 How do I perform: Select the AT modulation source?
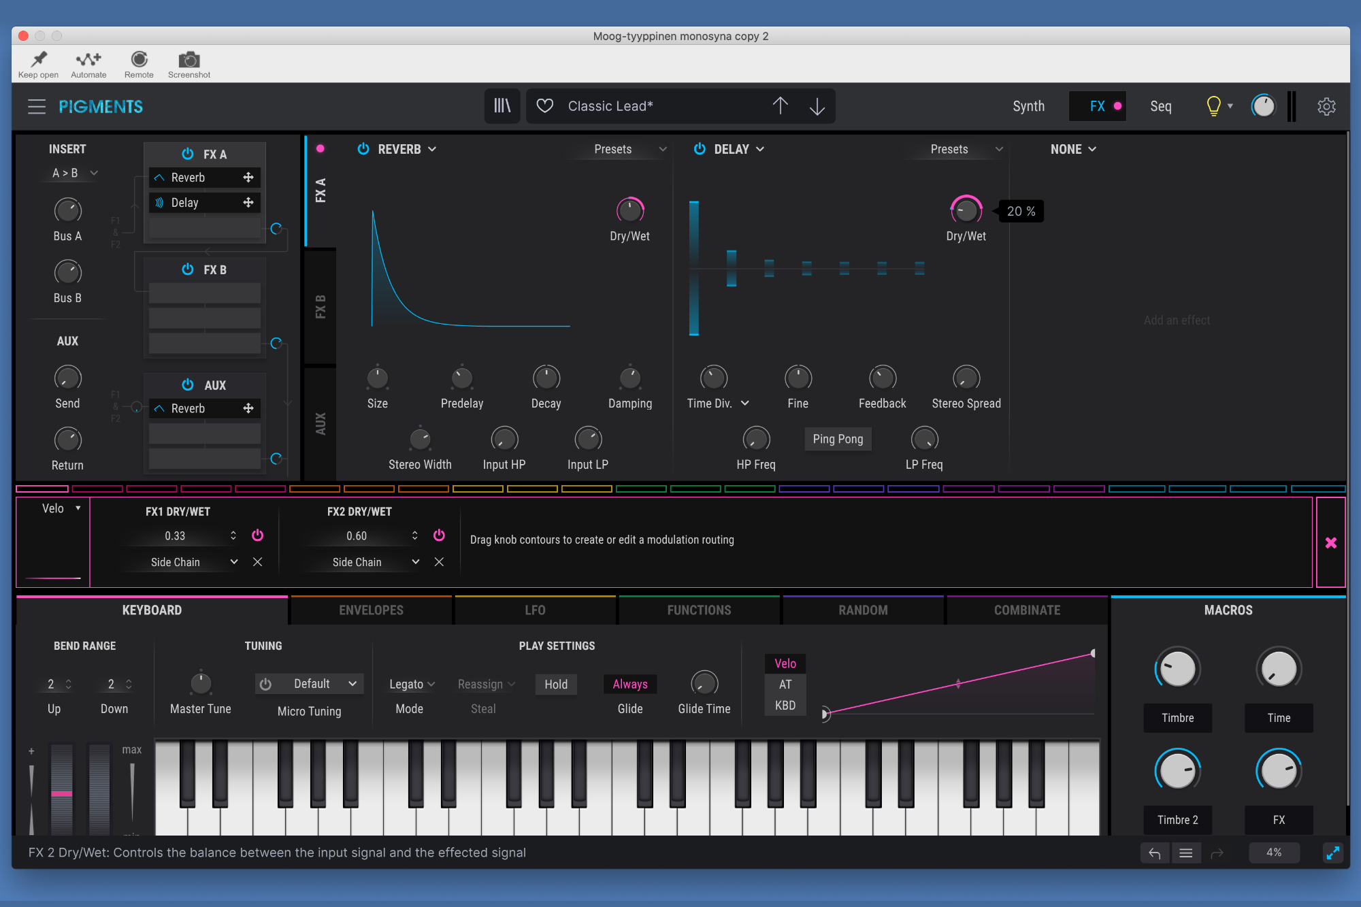[785, 684]
